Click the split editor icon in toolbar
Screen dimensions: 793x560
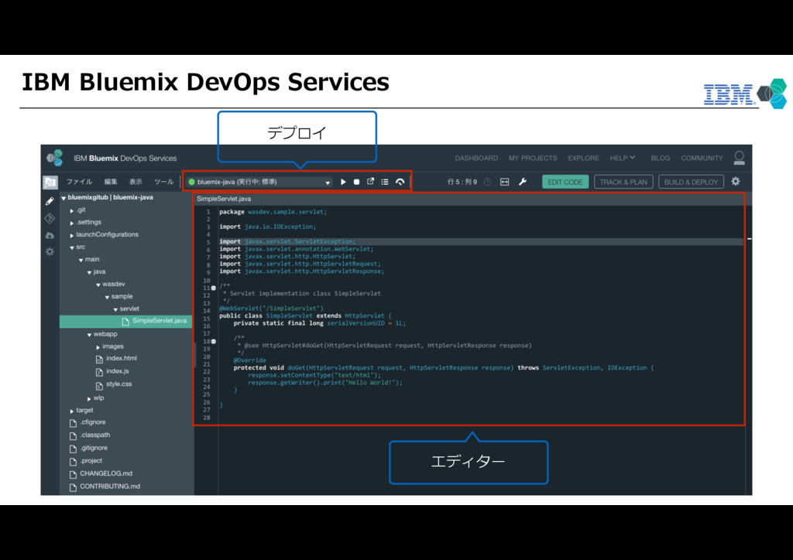coord(505,182)
